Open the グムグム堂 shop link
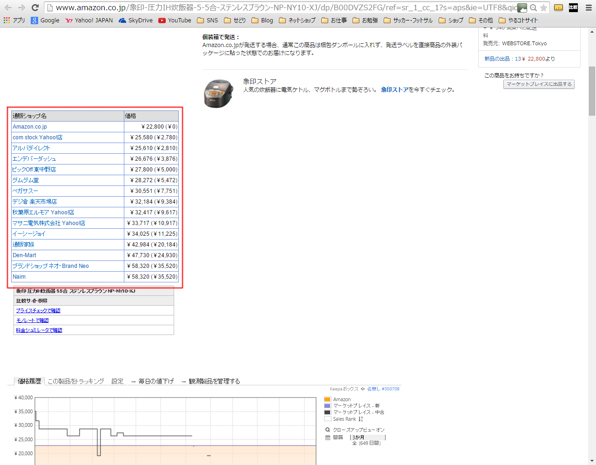This screenshot has height=465, width=596. [x=26, y=180]
